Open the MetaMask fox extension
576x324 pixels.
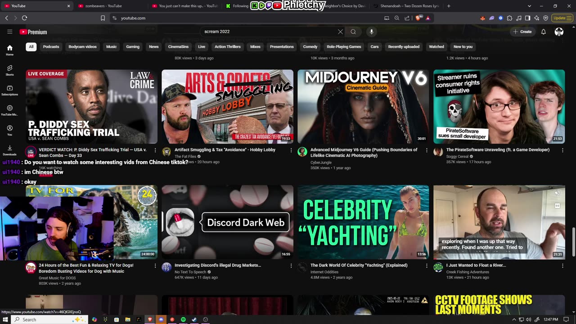click(x=483, y=18)
